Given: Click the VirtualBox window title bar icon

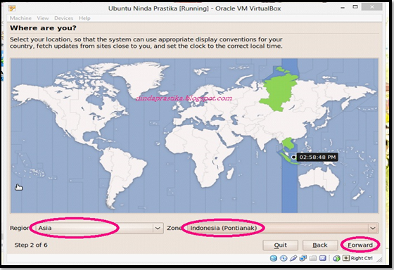Looking at the screenshot, I should tap(11, 8).
